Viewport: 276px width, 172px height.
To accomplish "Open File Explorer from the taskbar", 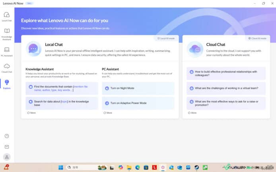I will pos(129,168).
